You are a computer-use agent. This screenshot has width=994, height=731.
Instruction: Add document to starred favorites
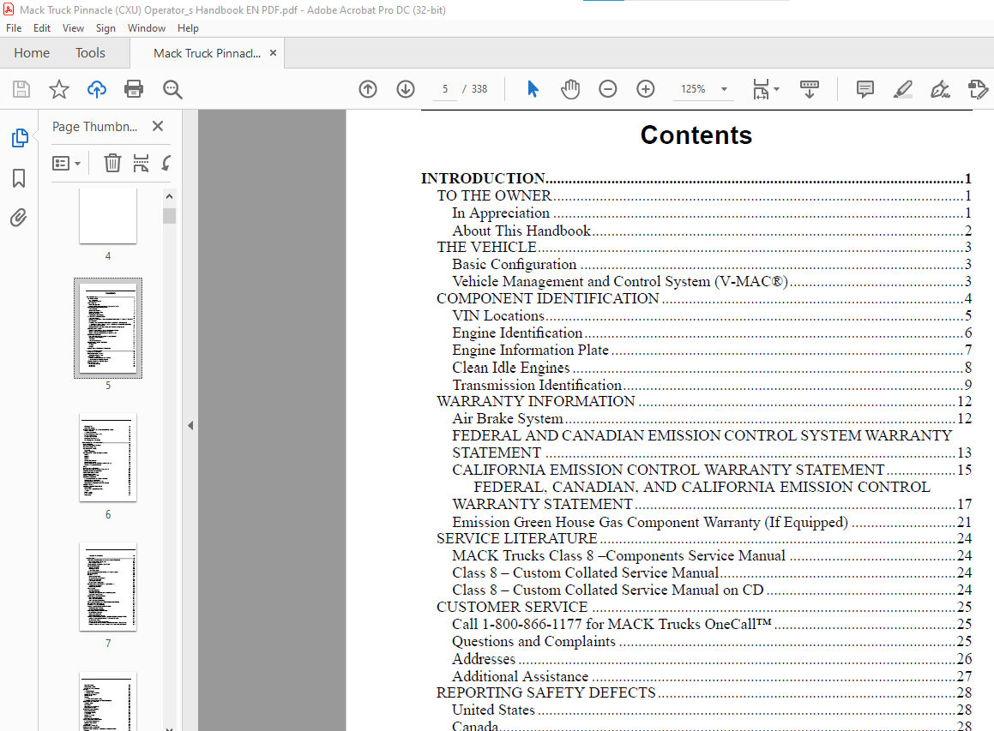[x=59, y=89]
